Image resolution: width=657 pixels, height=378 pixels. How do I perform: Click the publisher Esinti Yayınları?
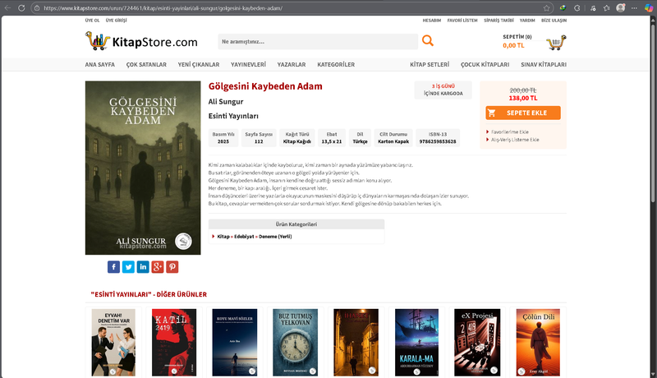pos(233,116)
